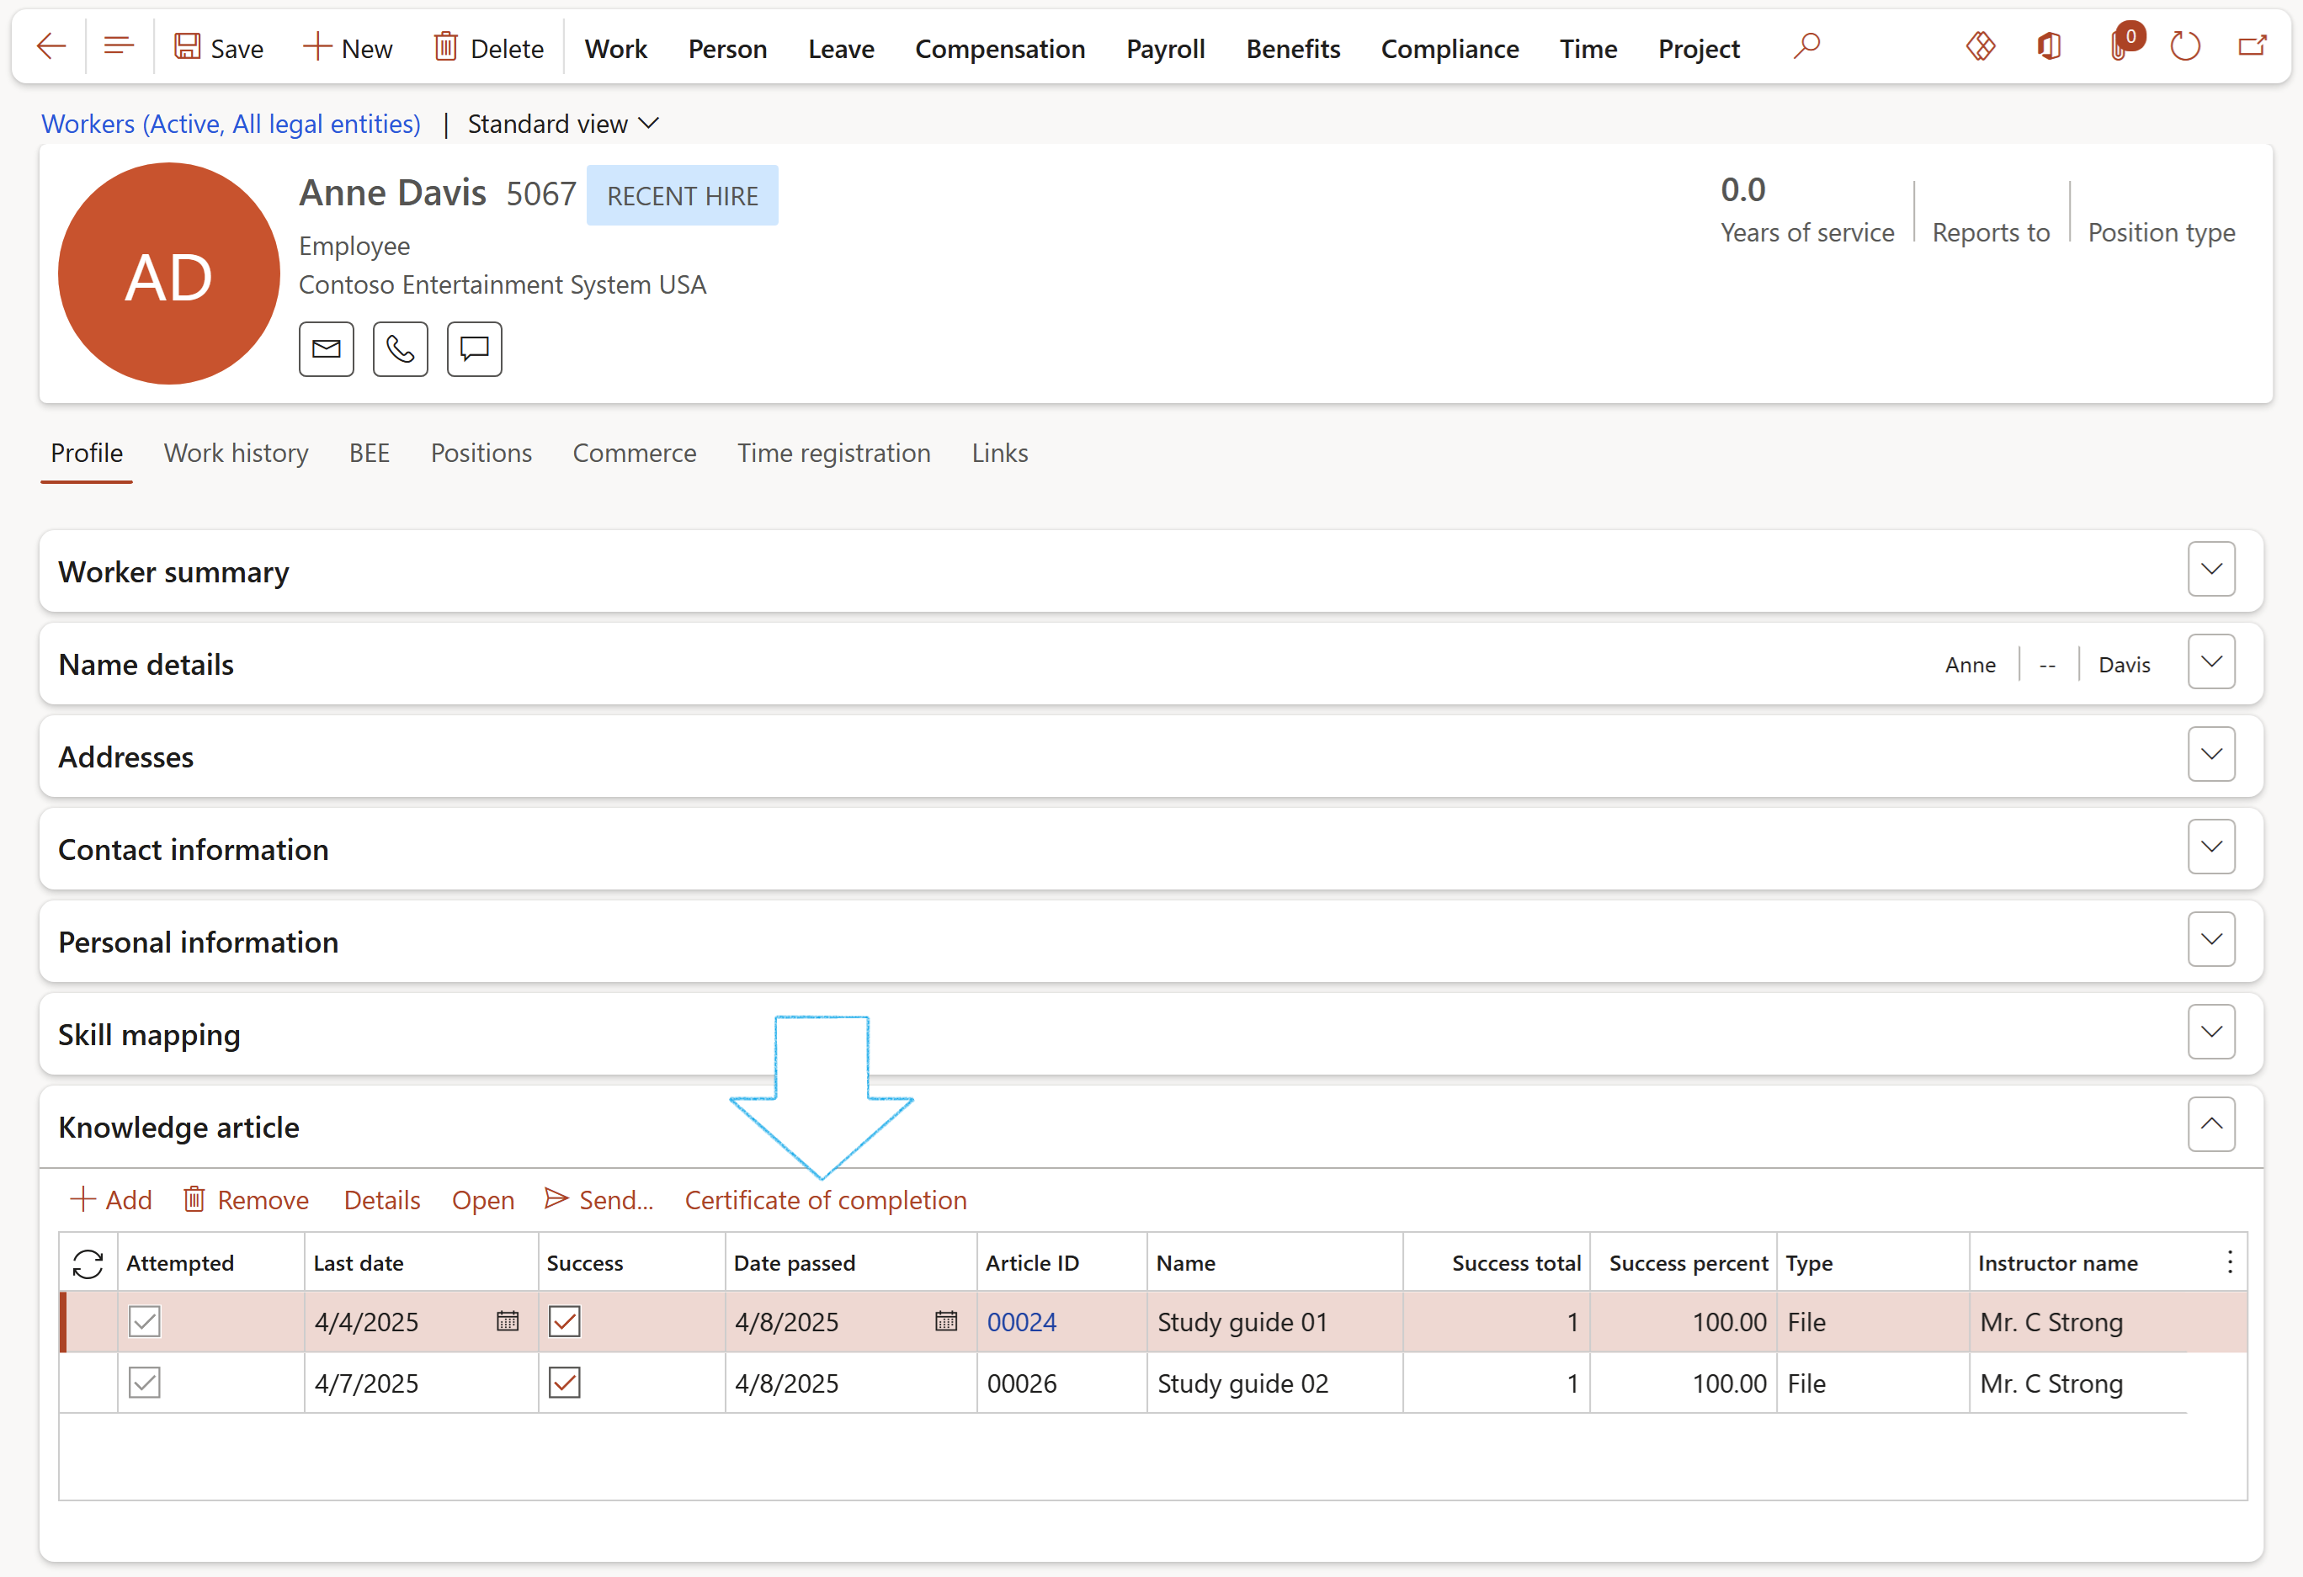Sort by the Success percent column header
The width and height of the screenshot is (2303, 1577).
coord(1683,1262)
